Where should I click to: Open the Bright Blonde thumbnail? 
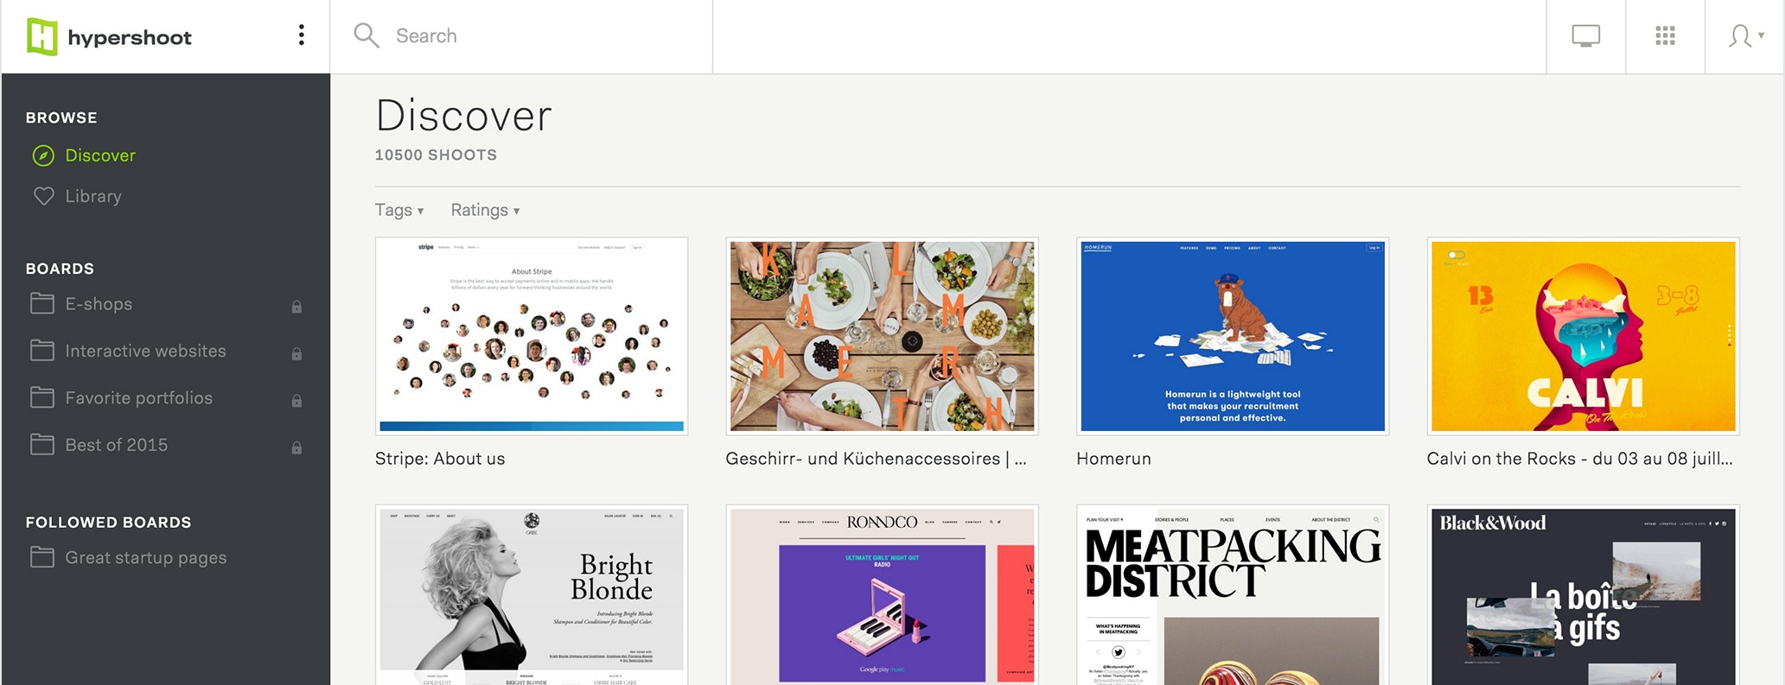[x=532, y=595]
